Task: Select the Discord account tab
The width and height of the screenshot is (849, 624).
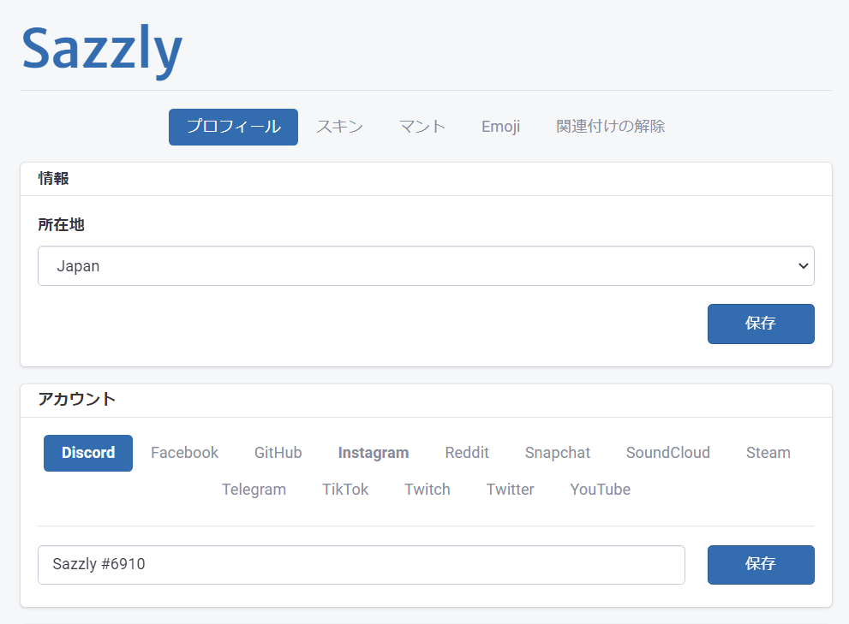Action: (x=88, y=453)
